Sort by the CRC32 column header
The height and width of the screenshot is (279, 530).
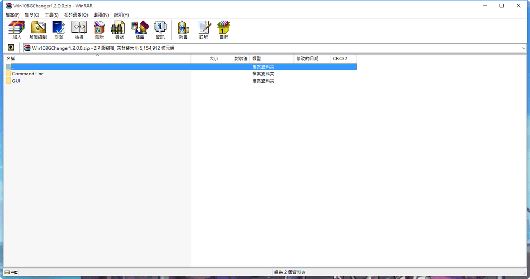click(x=344, y=59)
